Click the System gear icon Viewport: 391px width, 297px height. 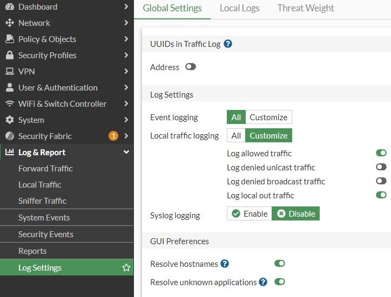(9, 120)
